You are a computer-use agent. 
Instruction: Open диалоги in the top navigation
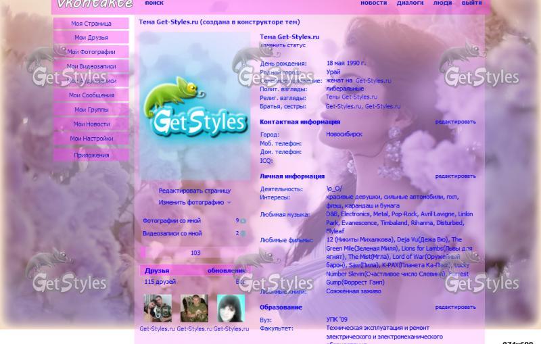pyautogui.click(x=410, y=3)
